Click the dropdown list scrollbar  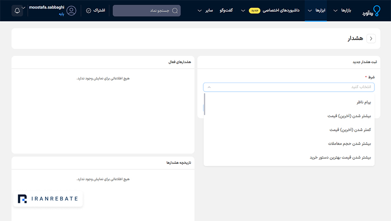(x=205, y=104)
